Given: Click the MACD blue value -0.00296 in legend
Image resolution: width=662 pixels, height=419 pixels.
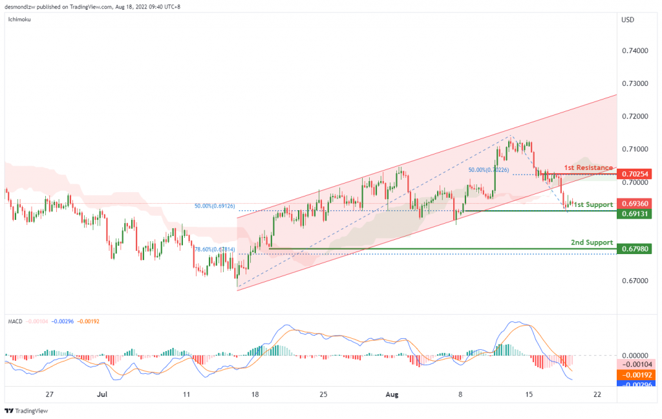Looking at the screenshot, I should pyautogui.click(x=63, y=321).
